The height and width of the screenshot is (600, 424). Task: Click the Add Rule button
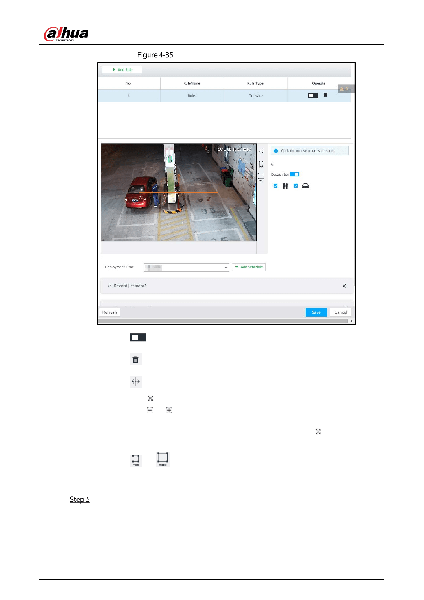(x=122, y=70)
